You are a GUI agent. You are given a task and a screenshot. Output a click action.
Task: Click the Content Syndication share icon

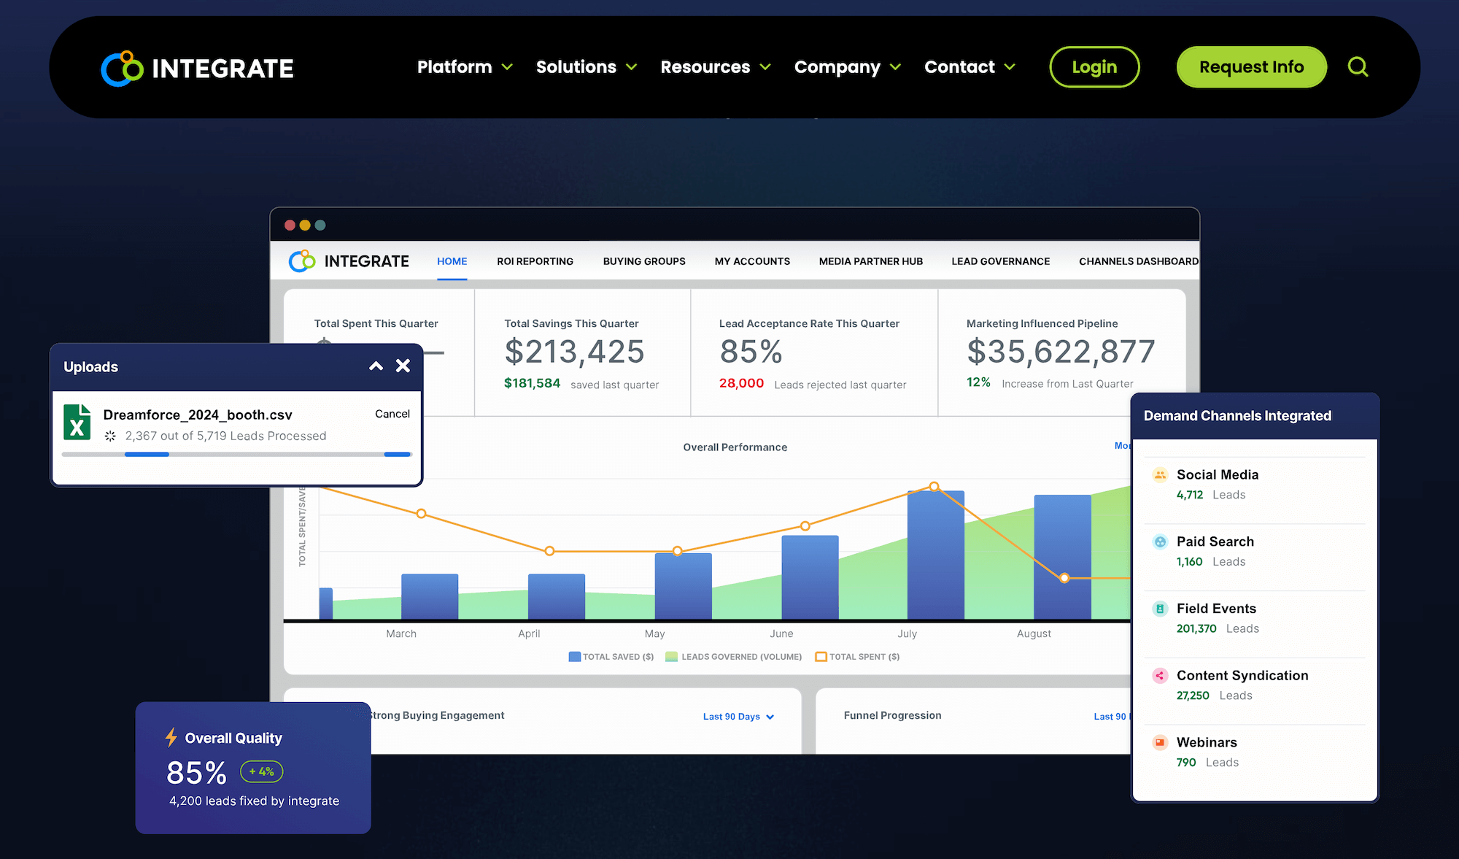(1160, 676)
